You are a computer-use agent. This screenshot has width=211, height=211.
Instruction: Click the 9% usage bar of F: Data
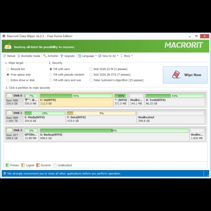tap(101, 113)
